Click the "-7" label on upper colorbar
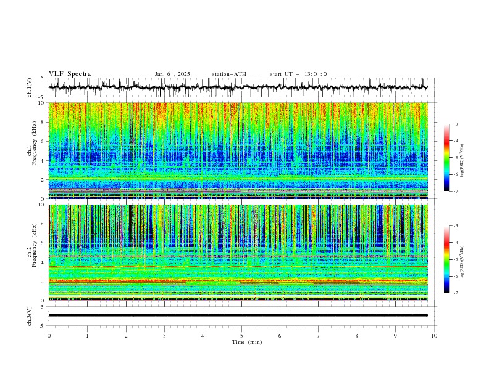This screenshot has height=377, width=489. tap(456, 191)
